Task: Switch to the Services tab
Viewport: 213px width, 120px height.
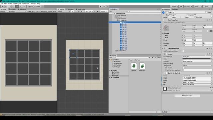Action: 175,9
